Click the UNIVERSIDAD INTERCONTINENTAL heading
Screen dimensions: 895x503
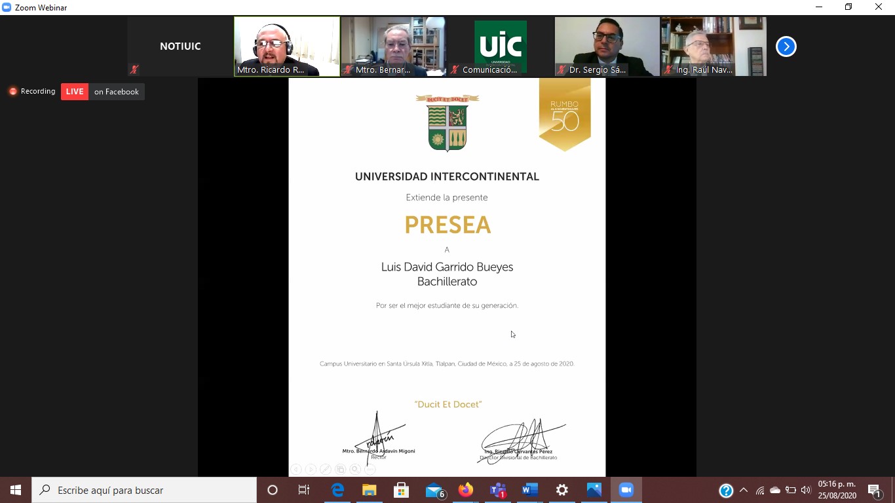coord(447,177)
